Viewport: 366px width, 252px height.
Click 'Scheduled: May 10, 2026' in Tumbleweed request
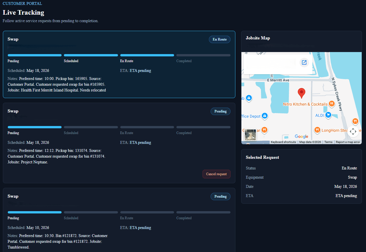(x=28, y=228)
